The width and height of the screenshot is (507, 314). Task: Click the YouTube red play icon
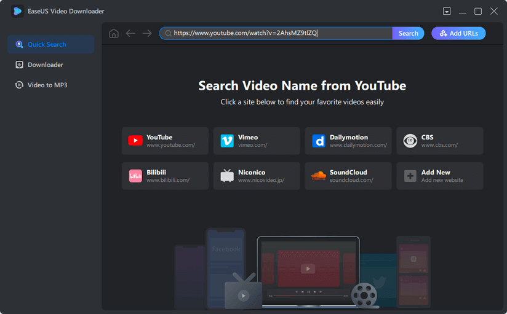pyautogui.click(x=135, y=141)
